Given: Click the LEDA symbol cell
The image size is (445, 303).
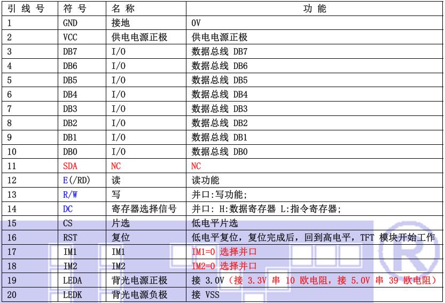Looking at the screenshot, I should point(73,280).
